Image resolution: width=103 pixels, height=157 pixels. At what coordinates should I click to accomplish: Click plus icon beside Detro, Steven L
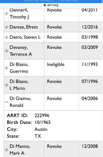[7, 37]
